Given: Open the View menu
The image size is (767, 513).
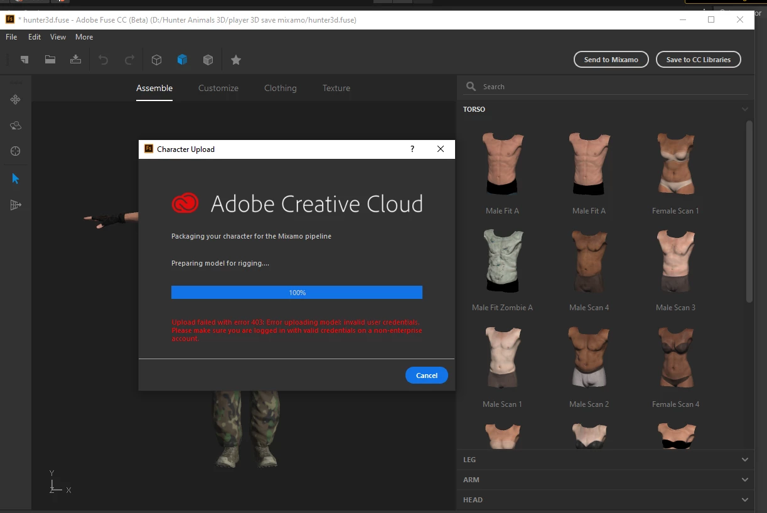Looking at the screenshot, I should [x=58, y=37].
